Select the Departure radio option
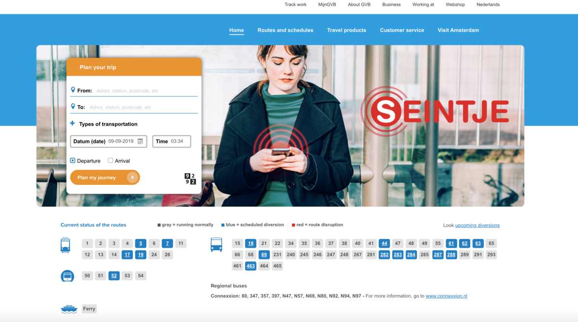The height and width of the screenshot is (322, 578). tap(73, 161)
